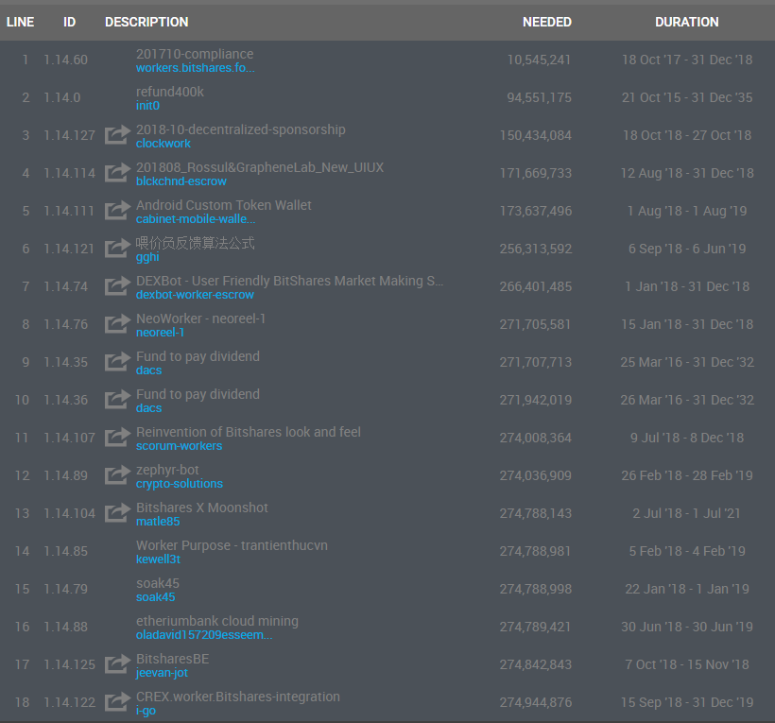Viewport: 775px width, 723px height.
Task: Click the share icon beside Bitshares X Moonshot
Action: pyautogui.click(x=117, y=513)
